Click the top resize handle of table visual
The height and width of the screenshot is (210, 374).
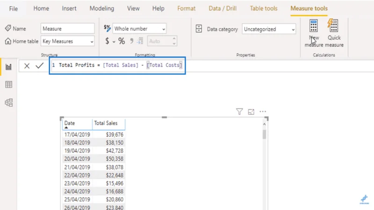pos(165,117)
